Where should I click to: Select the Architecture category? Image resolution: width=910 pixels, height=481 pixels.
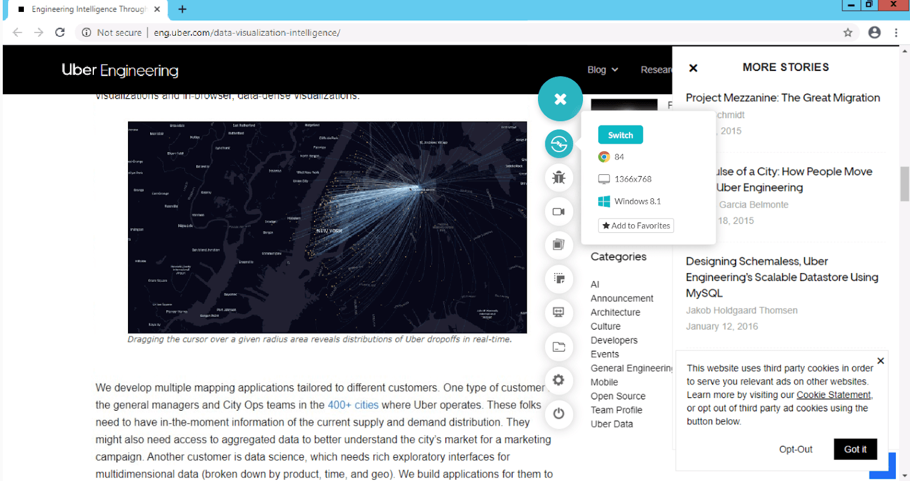[615, 312]
